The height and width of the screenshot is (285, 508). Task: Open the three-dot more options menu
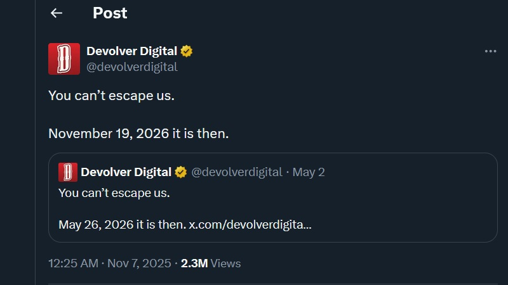[x=490, y=51]
